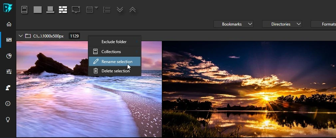The image size is (336, 138).
Task: Open the info sidebar icon
Action: click(8, 103)
